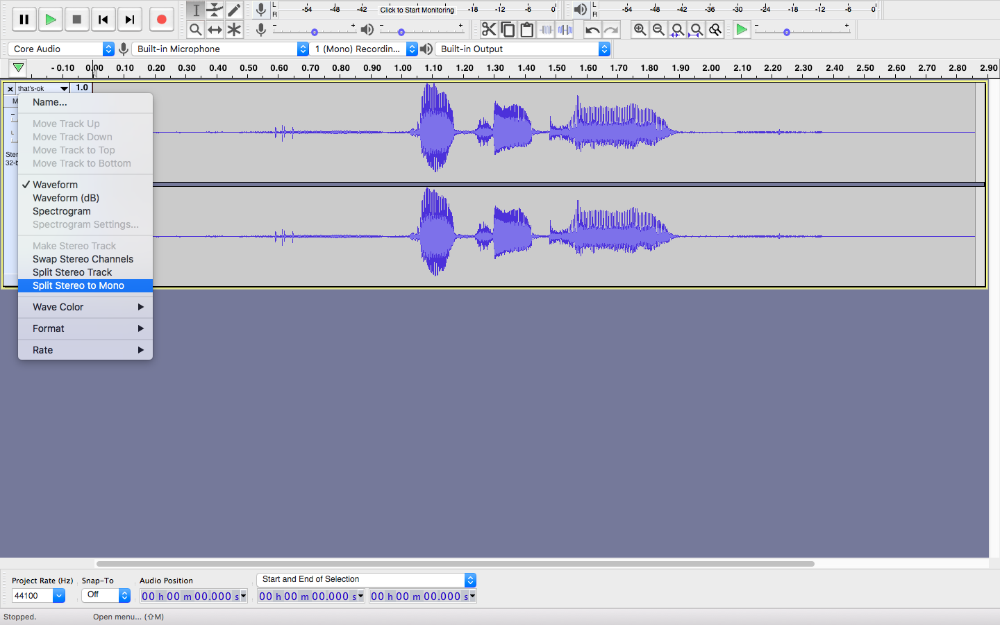Image resolution: width=1000 pixels, height=625 pixels.
Task: Expand the Rate submenu
Action: [85, 350]
